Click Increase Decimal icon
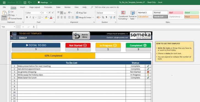This screenshot has height=102, width=200. (x=111, y=18)
